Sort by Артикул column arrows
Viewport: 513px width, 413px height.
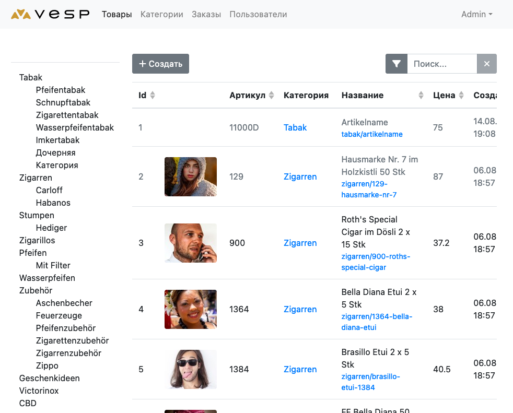coord(271,96)
